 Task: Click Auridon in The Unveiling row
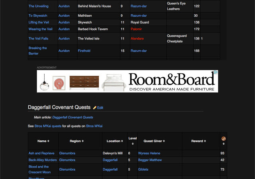click(64, 6)
